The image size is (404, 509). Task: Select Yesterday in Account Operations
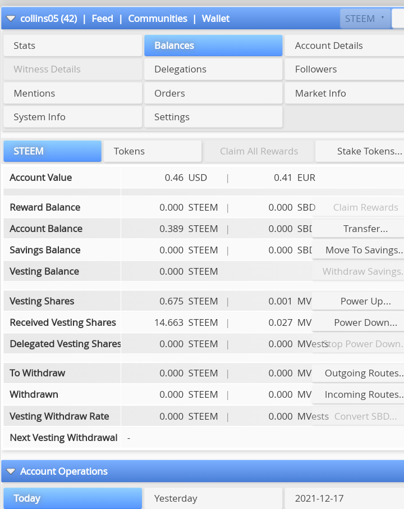(x=213, y=498)
